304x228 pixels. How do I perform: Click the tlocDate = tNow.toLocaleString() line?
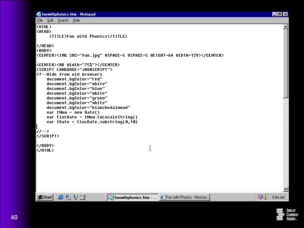(x=92, y=117)
